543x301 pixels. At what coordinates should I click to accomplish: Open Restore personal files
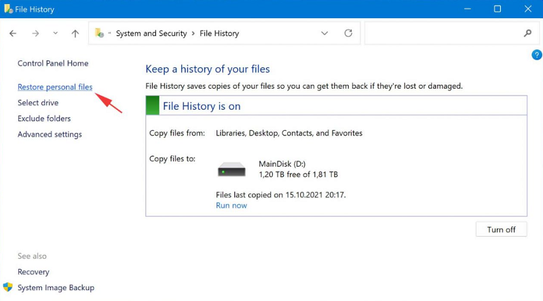point(55,87)
